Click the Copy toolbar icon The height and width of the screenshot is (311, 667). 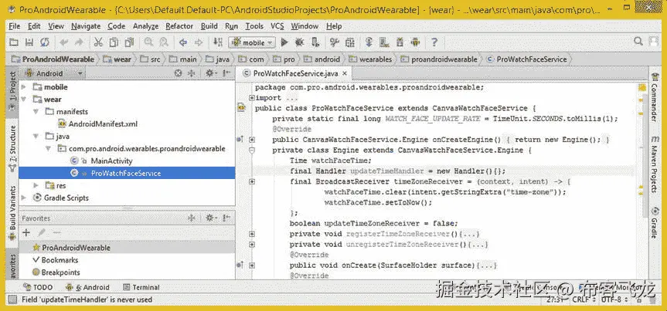[114, 42]
